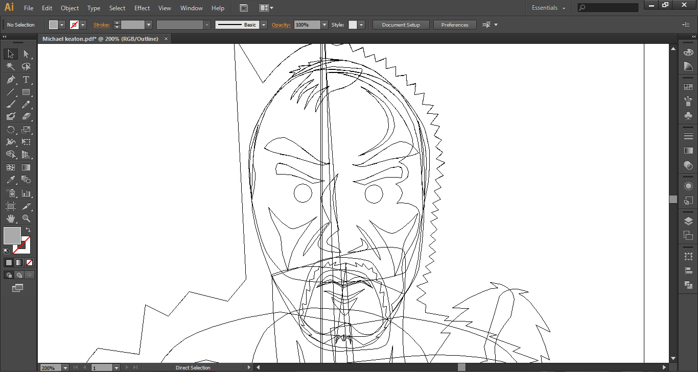
Task: Open Preferences from the control bar
Action: [454, 25]
